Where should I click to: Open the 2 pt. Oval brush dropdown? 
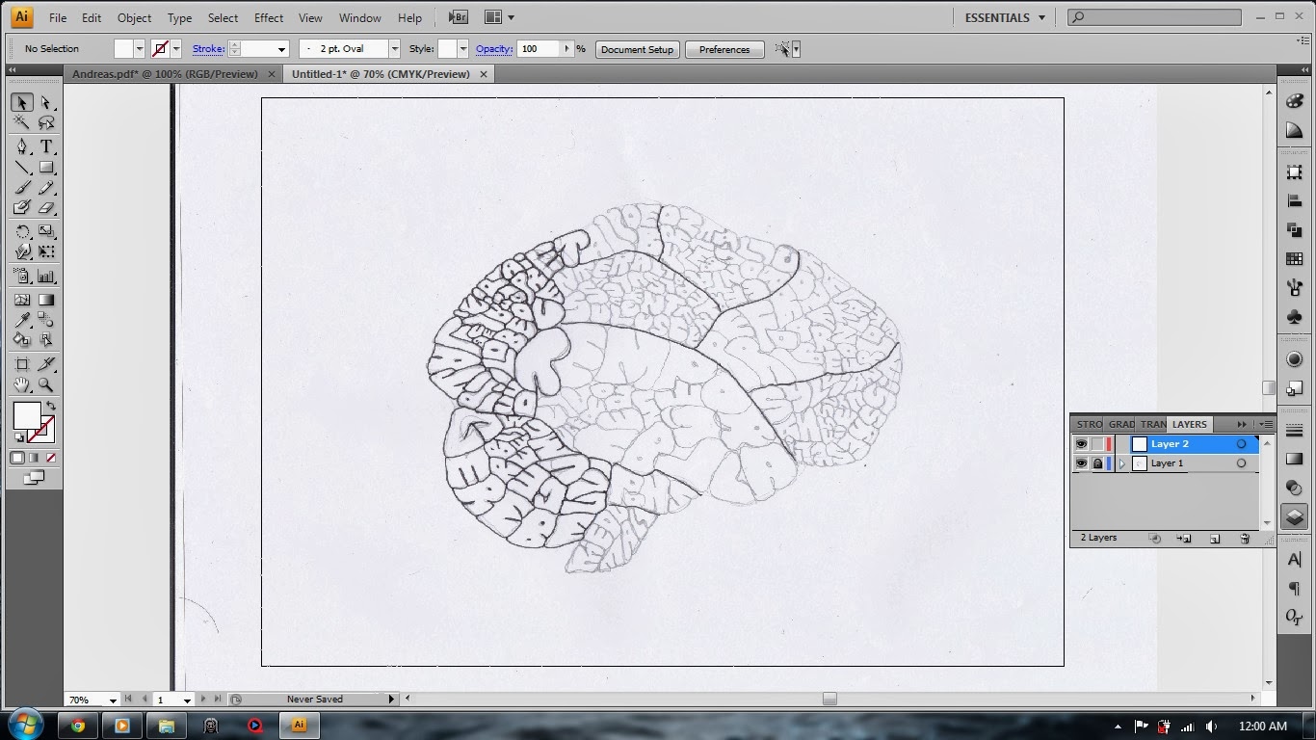click(x=394, y=48)
